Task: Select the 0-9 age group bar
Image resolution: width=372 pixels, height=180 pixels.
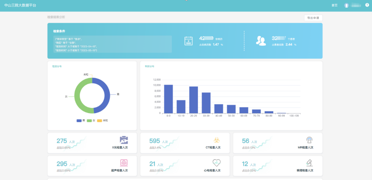Action: click(x=168, y=99)
